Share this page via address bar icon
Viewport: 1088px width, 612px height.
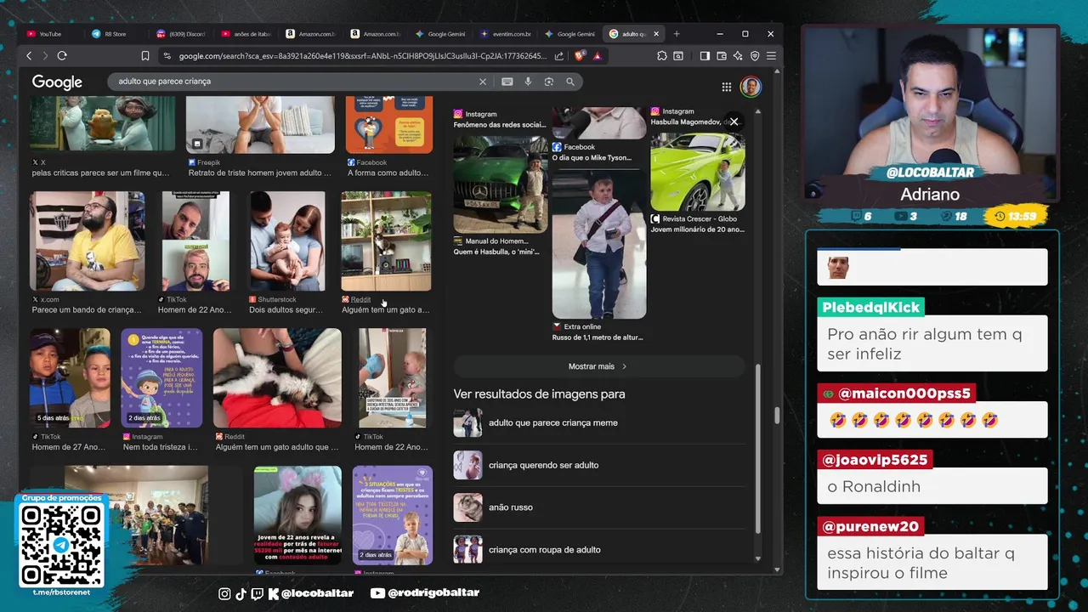click(558, 56)
